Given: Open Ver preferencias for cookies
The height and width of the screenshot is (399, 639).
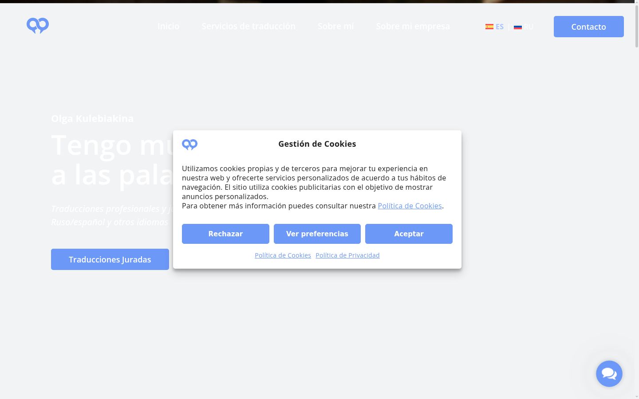Looking at the screenshot, I should [x=317, y=234].
